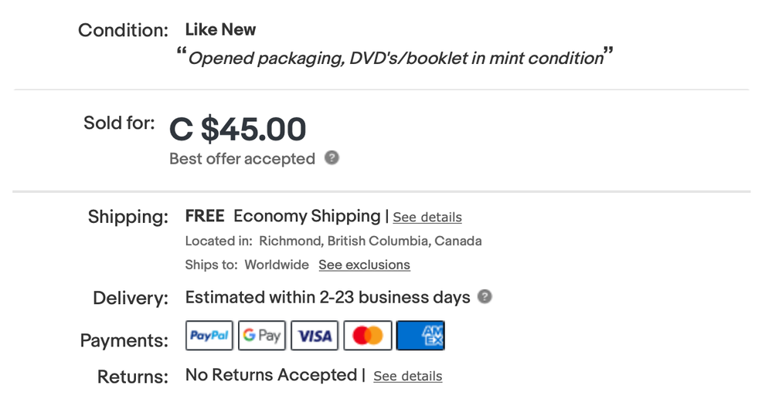This screenshot has height=412, width=772.
Task: Click the Visa card icon
Action: click(x=315, y=336)
